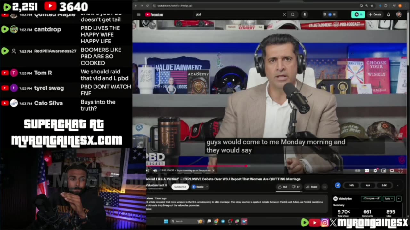
Task: Expand the Remix dropdown arrow
Action: click(207, 187)
